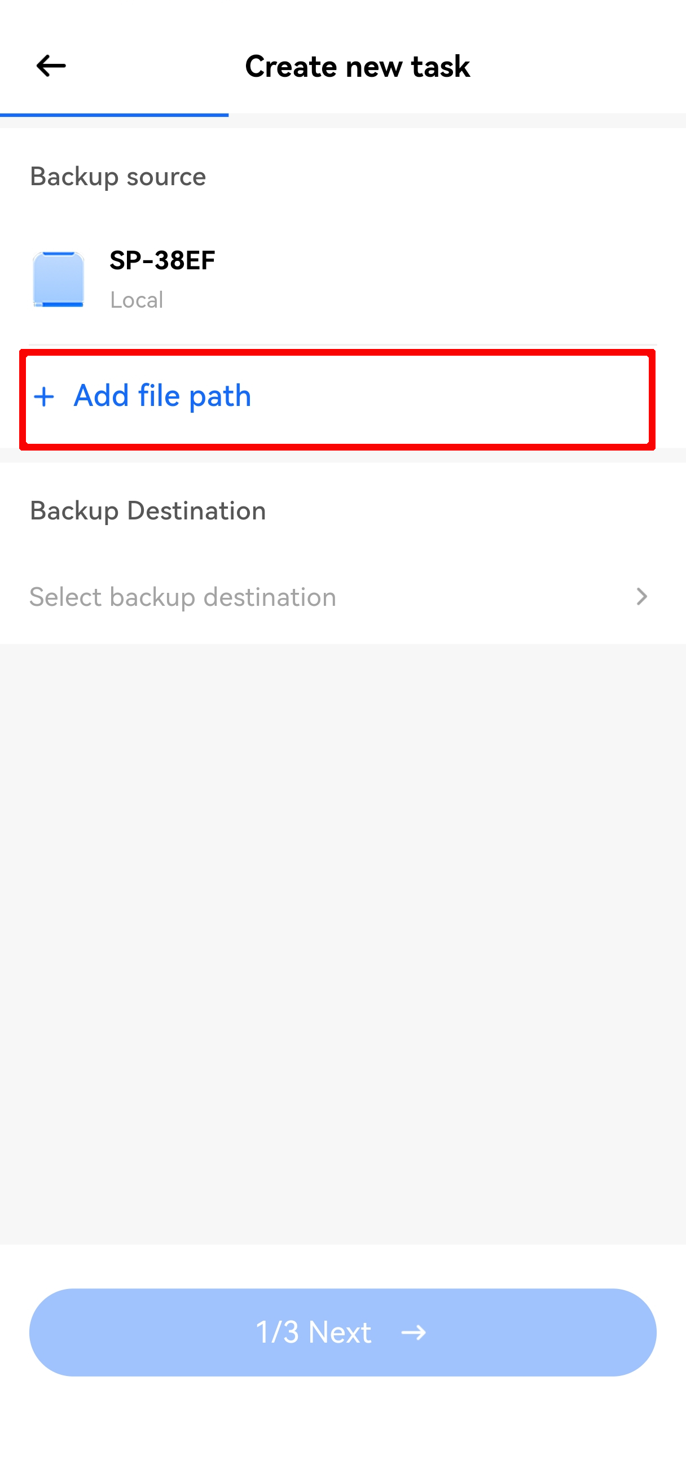Click the SP-38EF blue device icon
The width and height of the screenshot is (686, 1468).
pos(59,279)
